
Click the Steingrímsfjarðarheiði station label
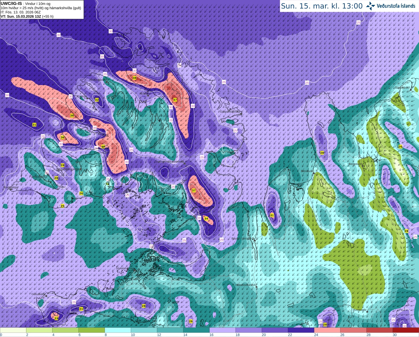click(x=170, y=161)
